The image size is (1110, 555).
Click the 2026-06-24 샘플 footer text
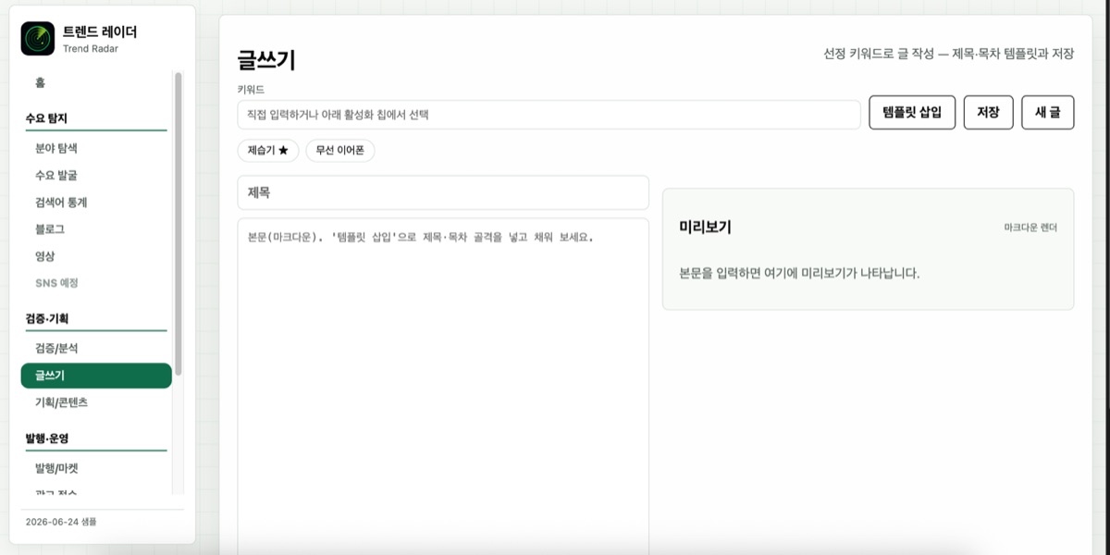tap(61, 523)
